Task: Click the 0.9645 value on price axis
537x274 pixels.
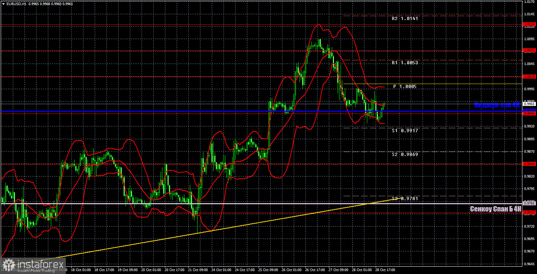Action: [x=530, y=264]
